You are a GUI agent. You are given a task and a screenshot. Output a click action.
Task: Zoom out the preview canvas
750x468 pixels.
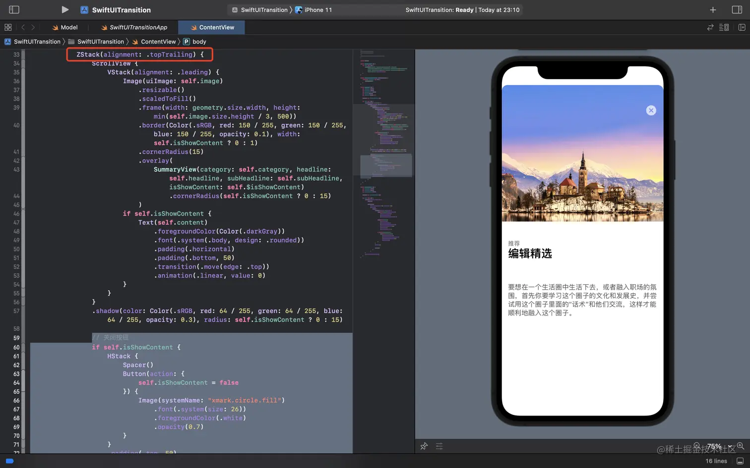(697, 446)
